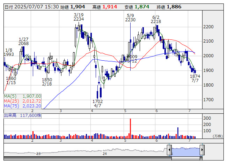228x164 pixels.
Task: Click the 1/27 2068 high annotation
Action: click(x=23, y=42)
